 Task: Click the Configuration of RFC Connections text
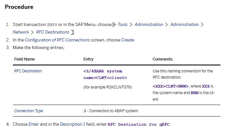tap(57, 40)
